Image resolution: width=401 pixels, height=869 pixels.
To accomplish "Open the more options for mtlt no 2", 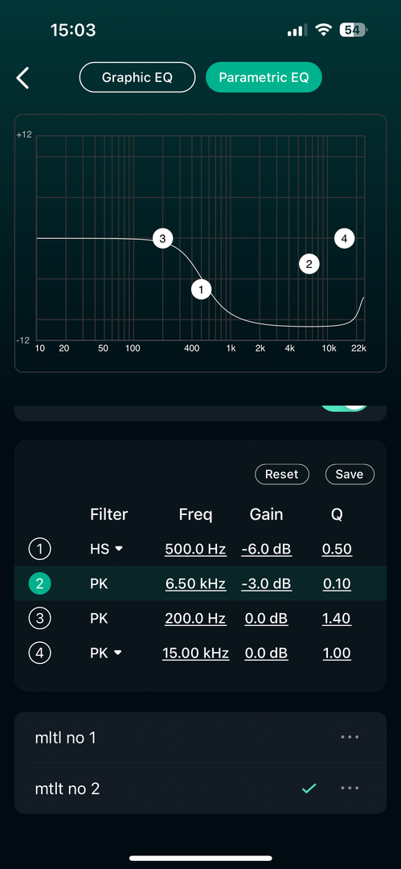I will [350, 788].
